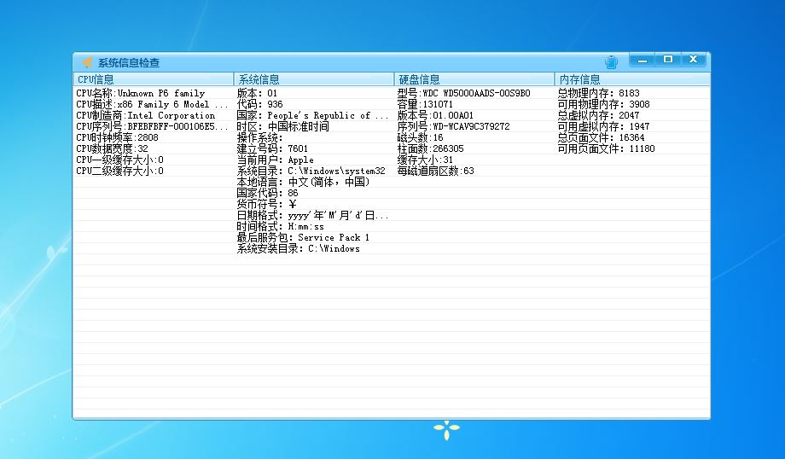Select the 总虚拟内存: 2047 entry
This screenshot has width=785, height=459.
599,115
